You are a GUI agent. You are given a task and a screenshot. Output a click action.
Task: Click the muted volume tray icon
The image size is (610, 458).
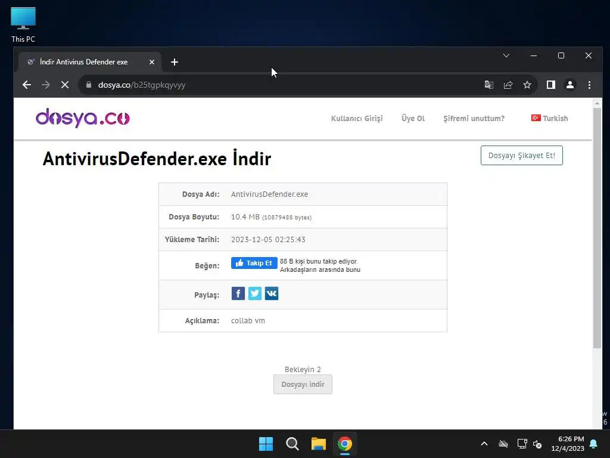(538, 444)
